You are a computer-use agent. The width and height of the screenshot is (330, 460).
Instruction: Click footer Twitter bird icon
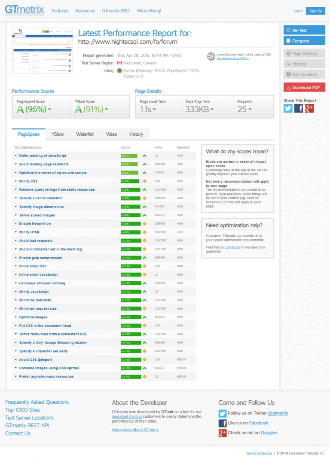point(223,413)
